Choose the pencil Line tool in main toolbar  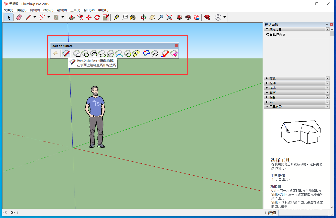[28, 17]
